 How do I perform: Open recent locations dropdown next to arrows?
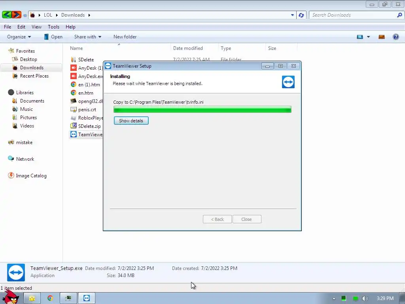point(25,15)
